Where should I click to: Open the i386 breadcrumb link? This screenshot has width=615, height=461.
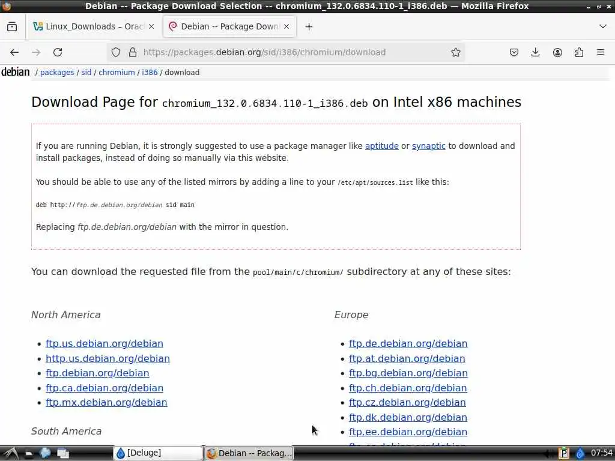(150, 73)
